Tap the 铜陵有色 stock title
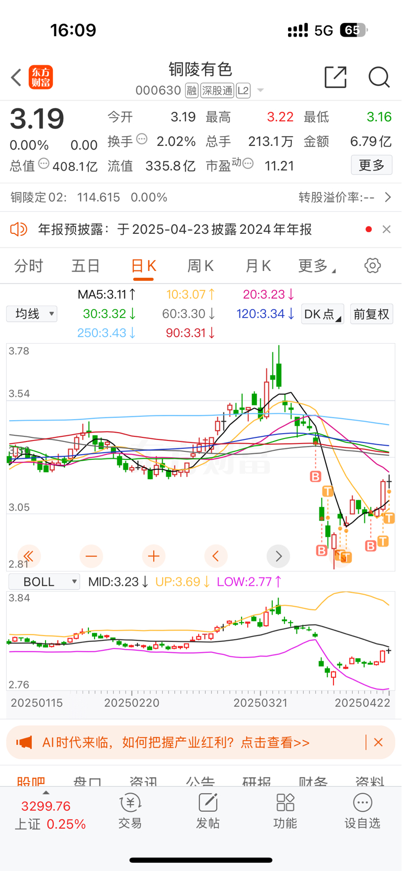 pyautogui.click(x=200, y=69)
